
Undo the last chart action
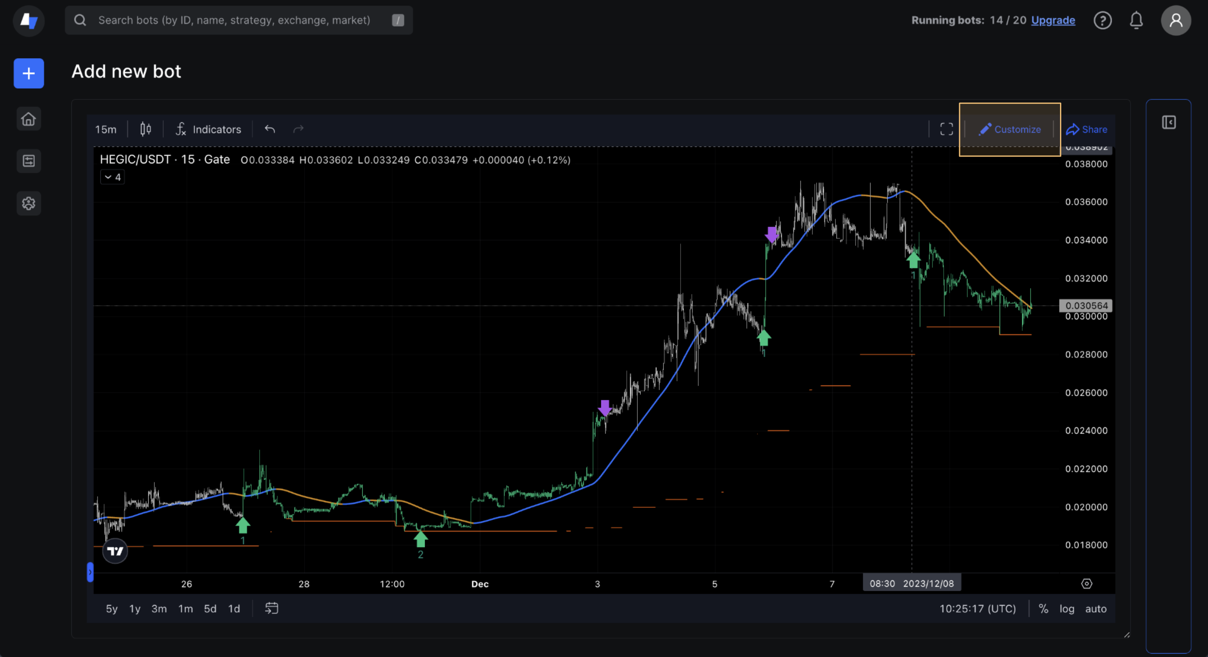[269, 129]
